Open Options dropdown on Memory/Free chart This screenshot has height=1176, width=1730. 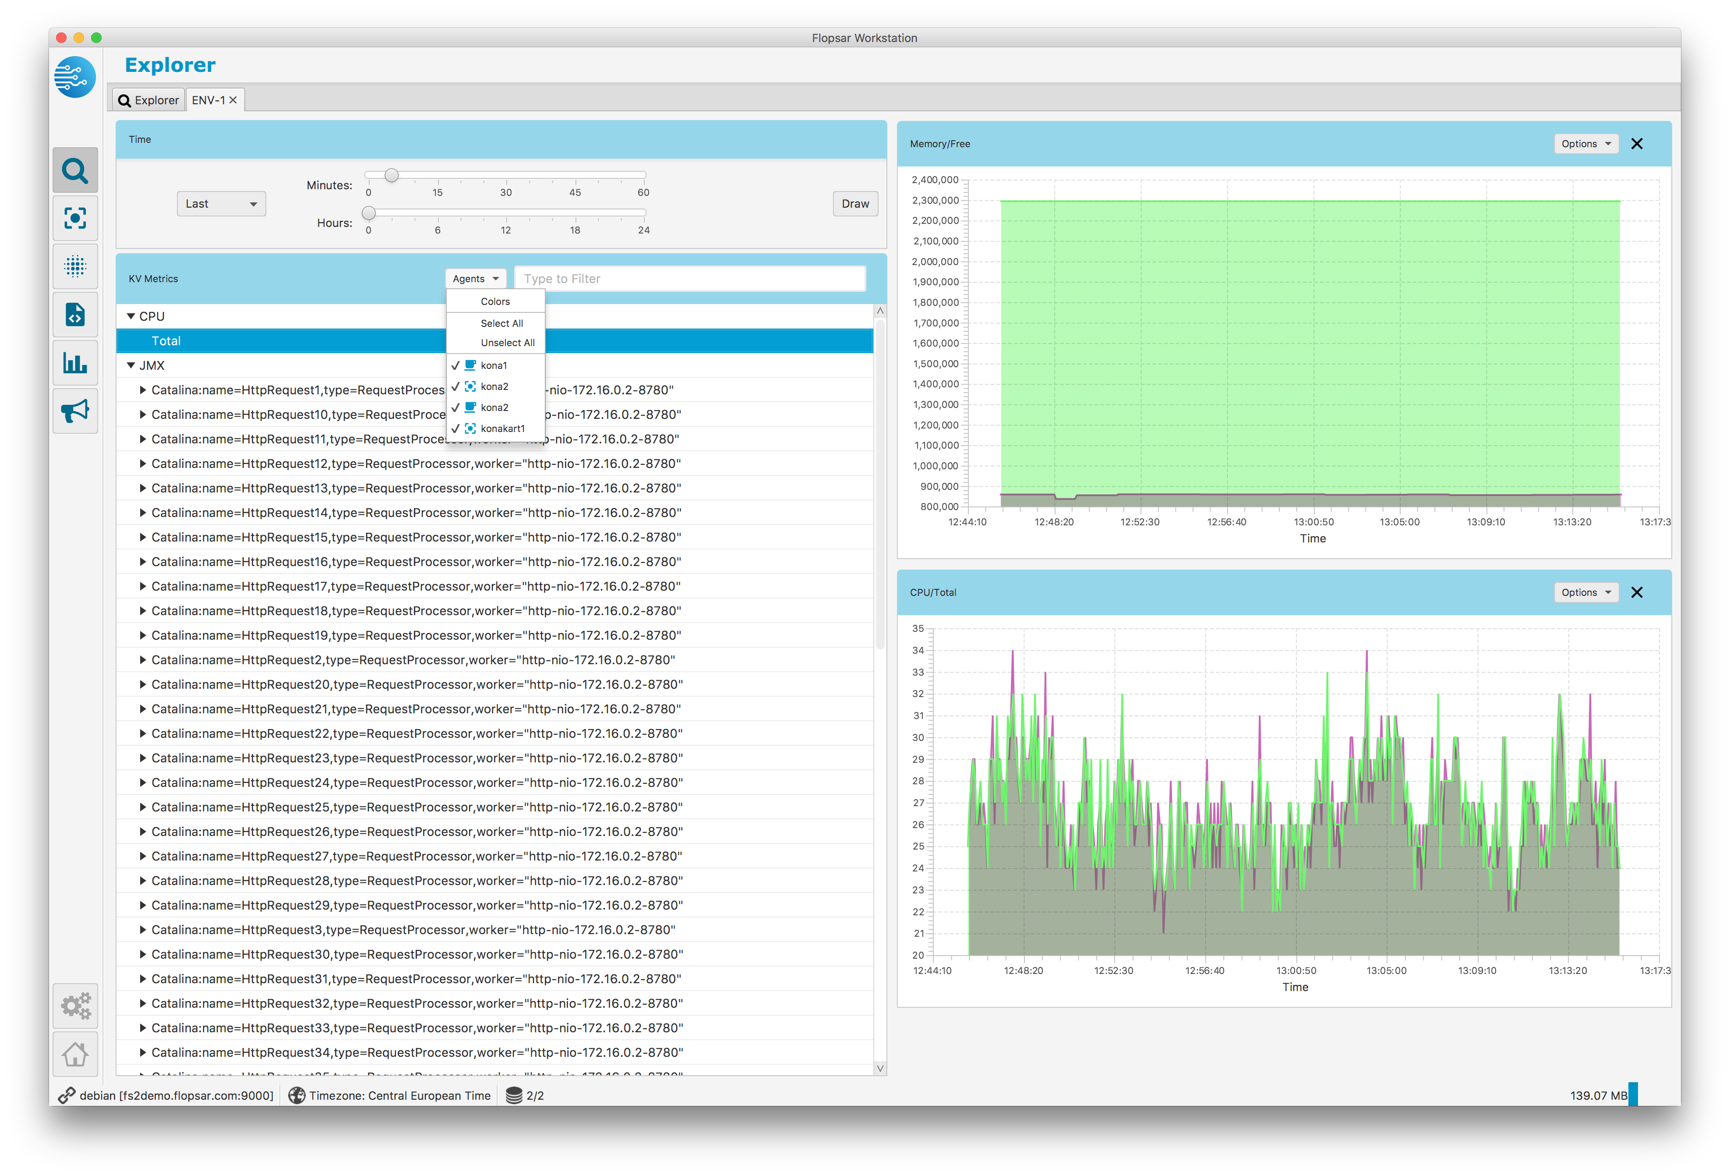click(x=1585, y=144)
